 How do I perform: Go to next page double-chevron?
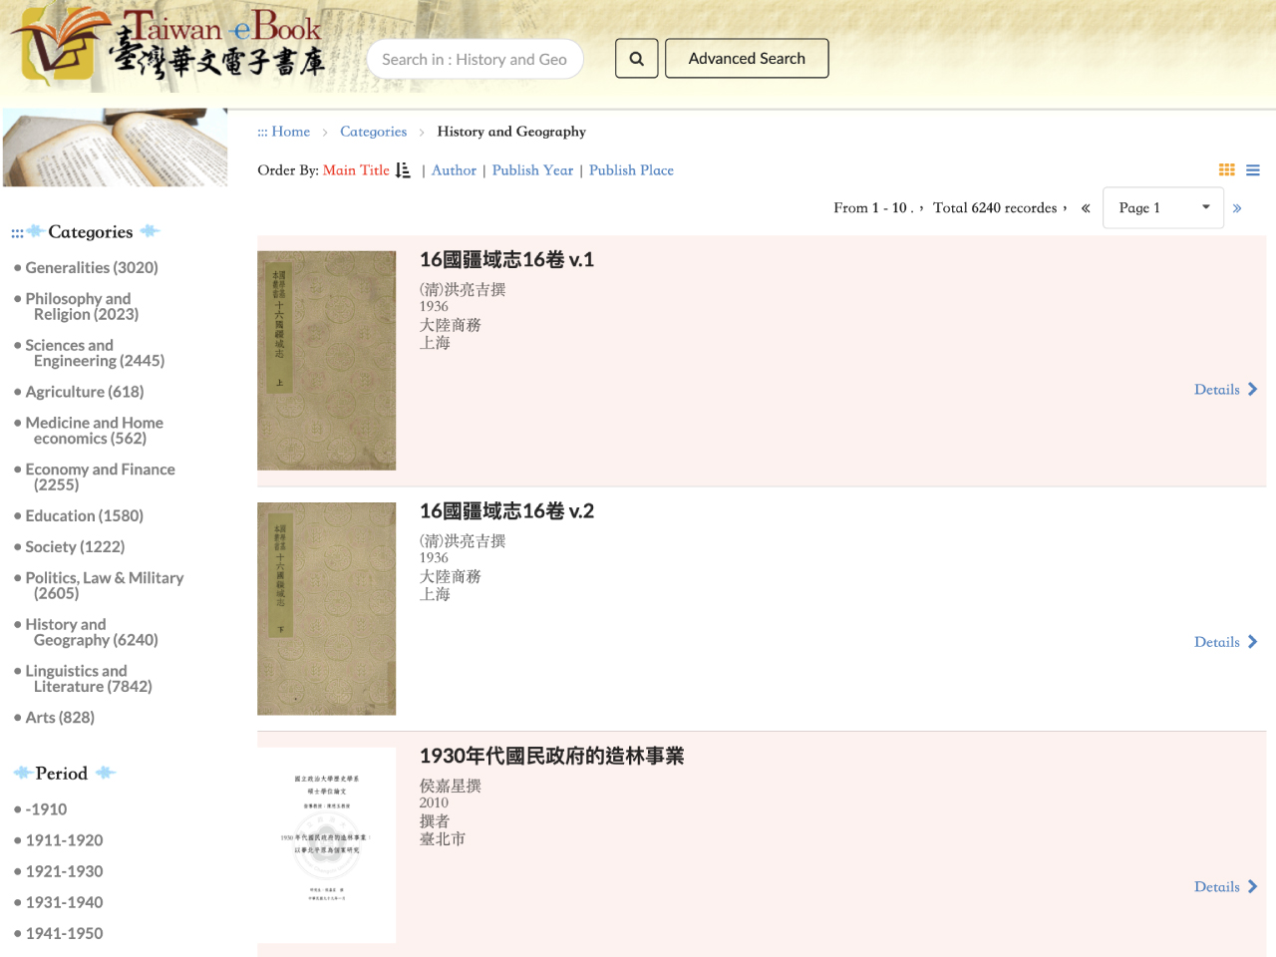point(1237,208)
